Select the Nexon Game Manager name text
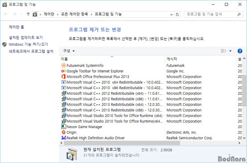The width and height of the screenshot is (247, 163). tap(84, 127)
